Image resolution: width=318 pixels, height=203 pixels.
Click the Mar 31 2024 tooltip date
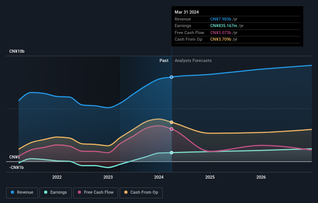click(x=187, y=12)
